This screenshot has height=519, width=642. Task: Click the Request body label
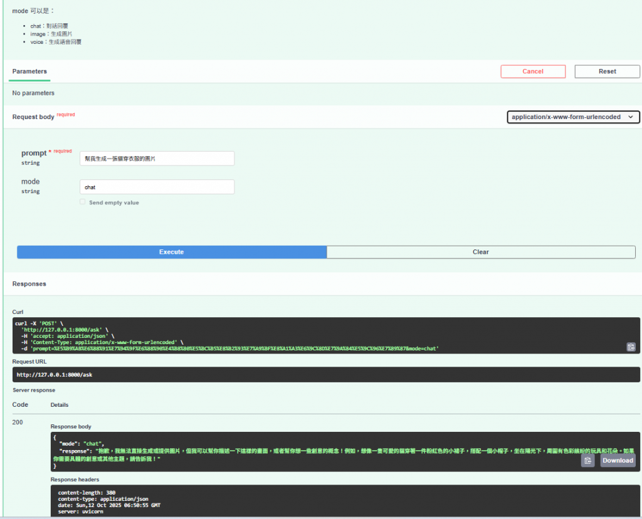(33, 117)
